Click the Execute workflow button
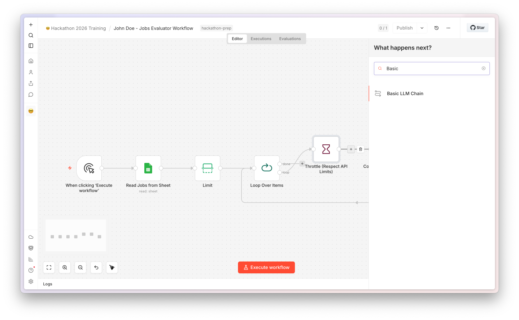This screenshot has width=519, height=320. pyautogui.click(x=266, y=268)
